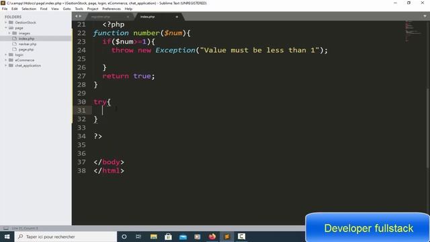Open Cortana circle icon on taskbar

pos(124,237)
